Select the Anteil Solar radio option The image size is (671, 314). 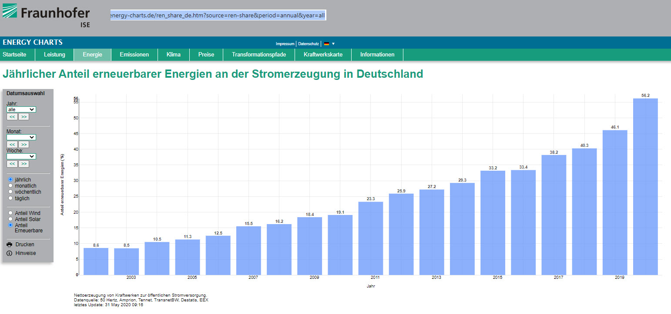tap(11, 219)
